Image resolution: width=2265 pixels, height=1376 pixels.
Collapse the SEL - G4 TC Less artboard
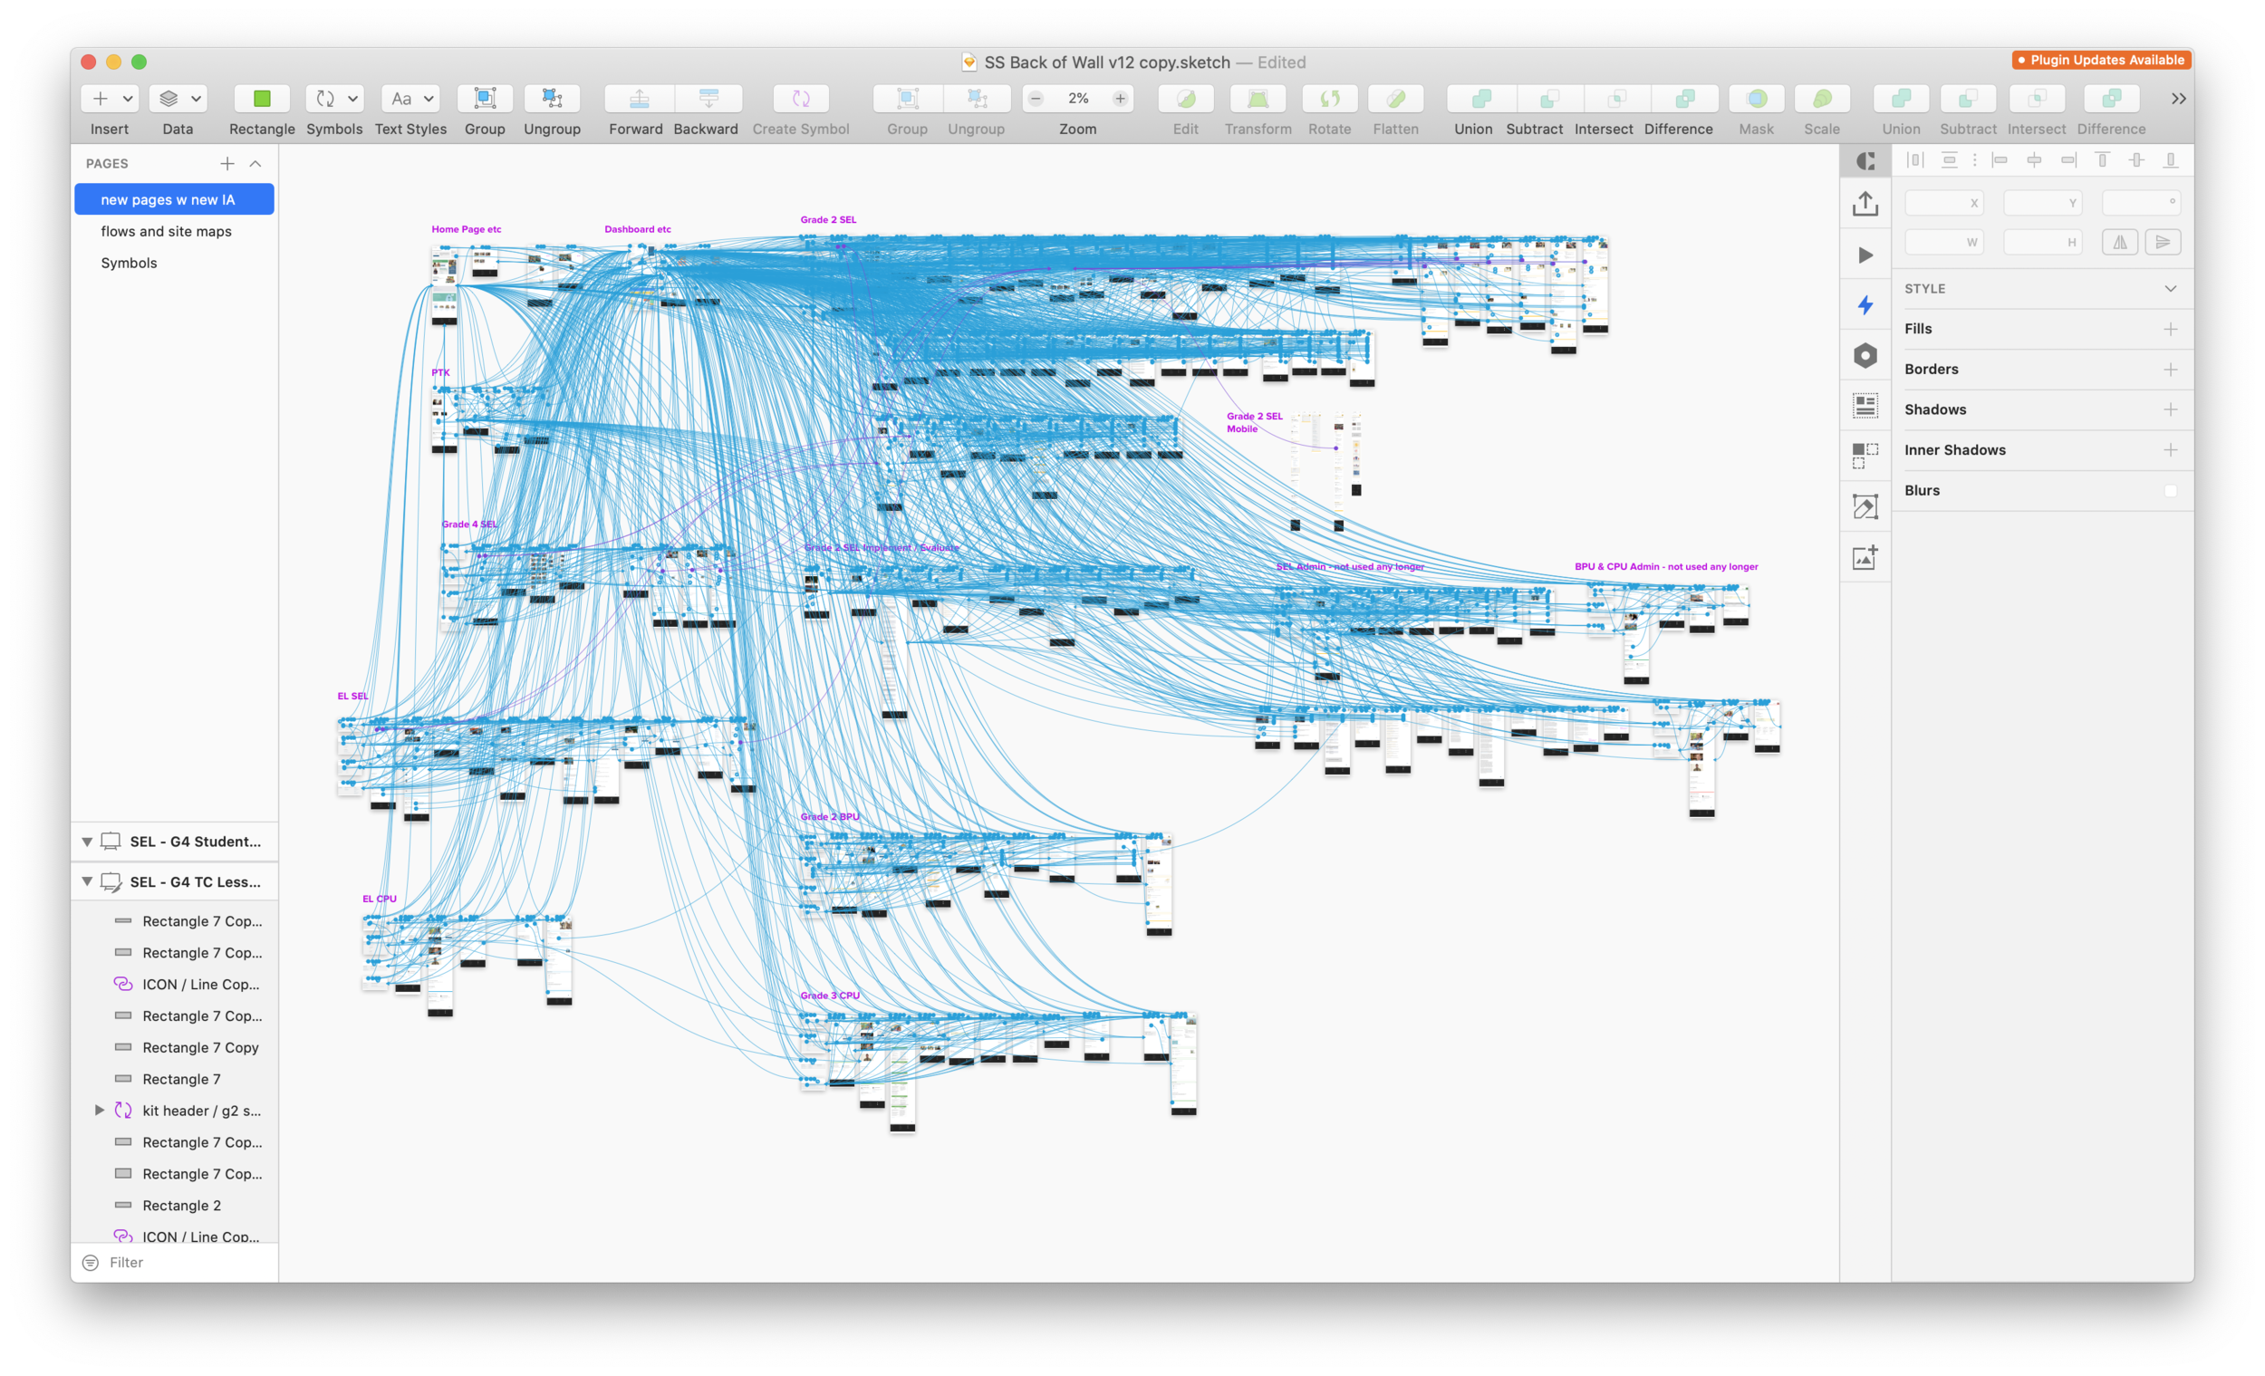click(x=87, y=881)
